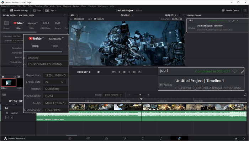The image size is (249, 141).
Task: Jump to first frame
Action: point(114,72)
